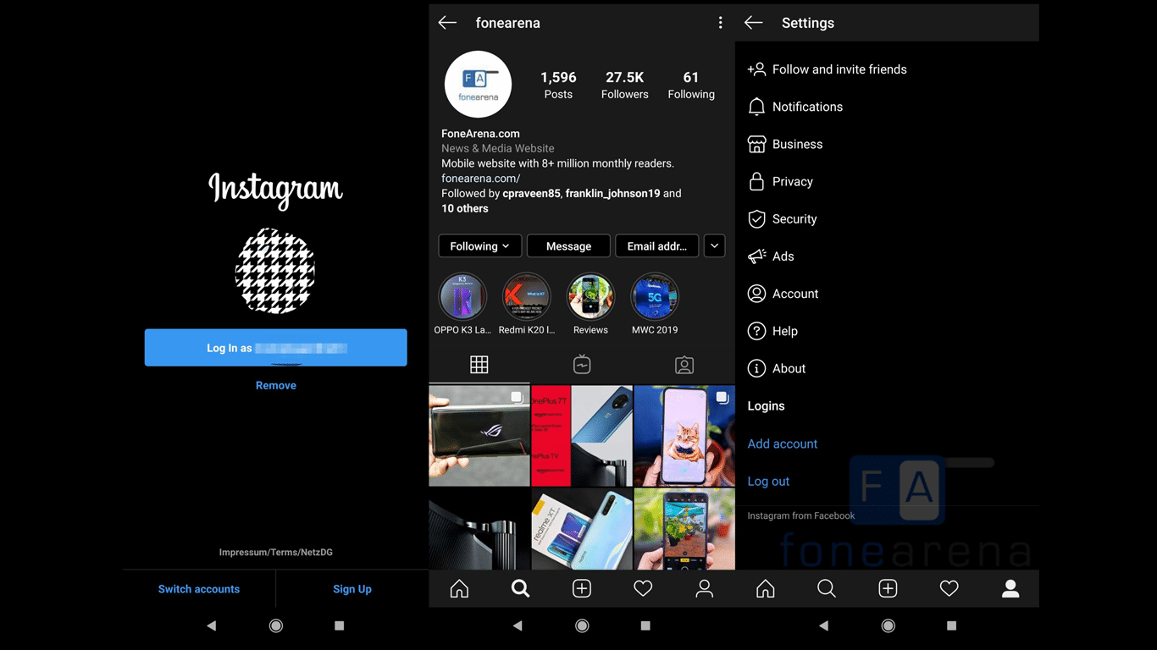The image size is (1157, 650).
Task: Tap Search icon in Settings bottom bar
Action: click(827, 589)
